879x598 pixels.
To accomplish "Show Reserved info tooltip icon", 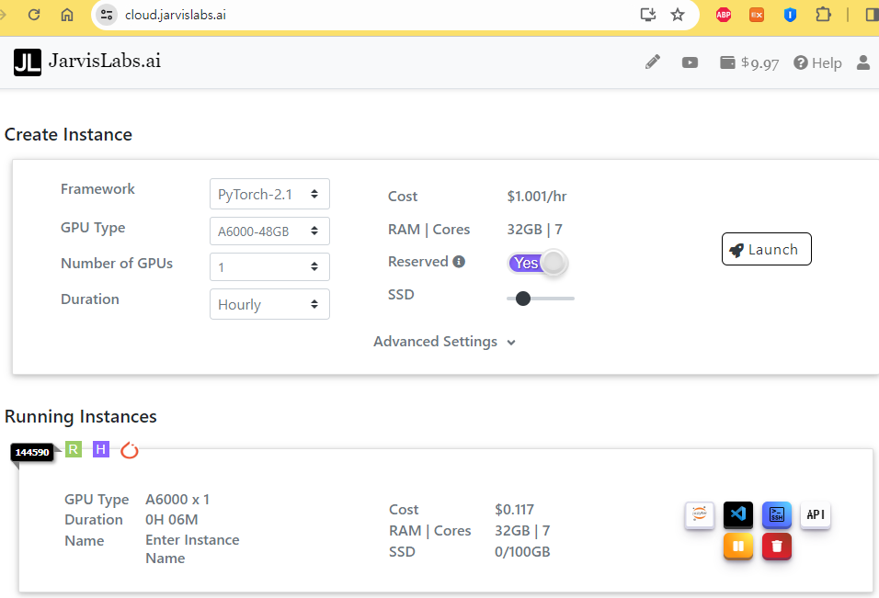I will (459, 262).
